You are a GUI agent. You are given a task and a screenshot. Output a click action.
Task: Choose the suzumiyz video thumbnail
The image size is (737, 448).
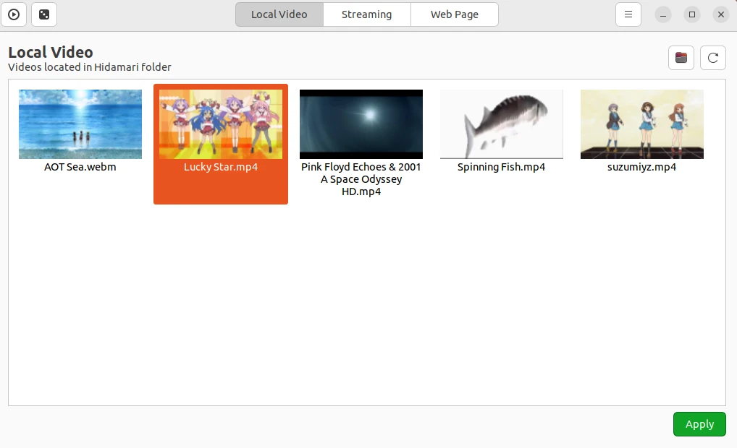coord(641,124)
